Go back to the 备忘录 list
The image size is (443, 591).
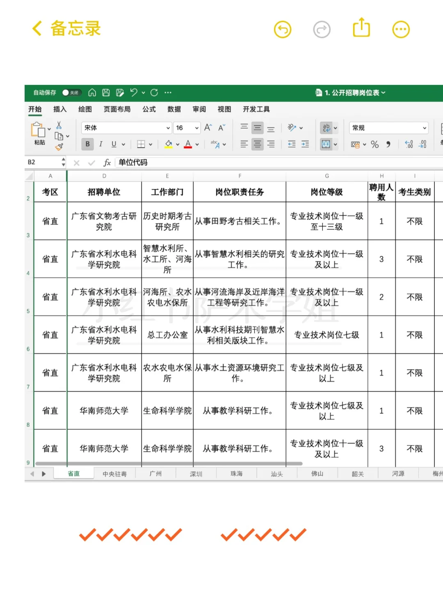coord(66,29)
